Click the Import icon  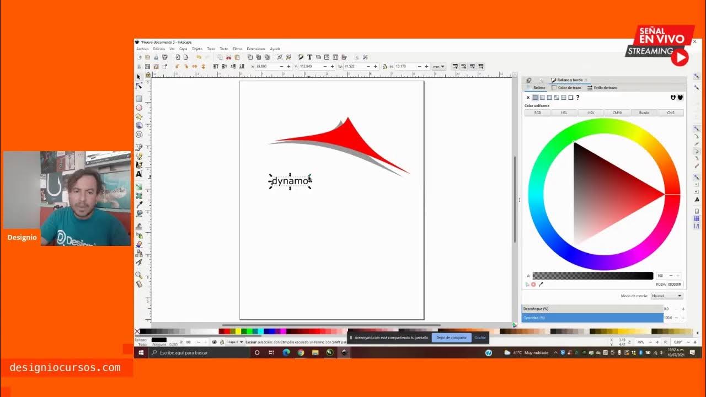(x=177, y=57)
